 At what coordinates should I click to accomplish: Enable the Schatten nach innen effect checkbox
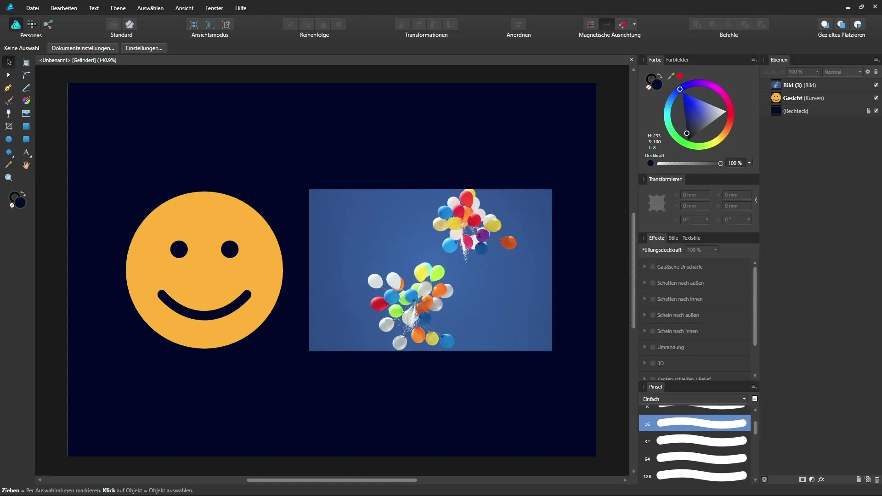coord(653,299)
